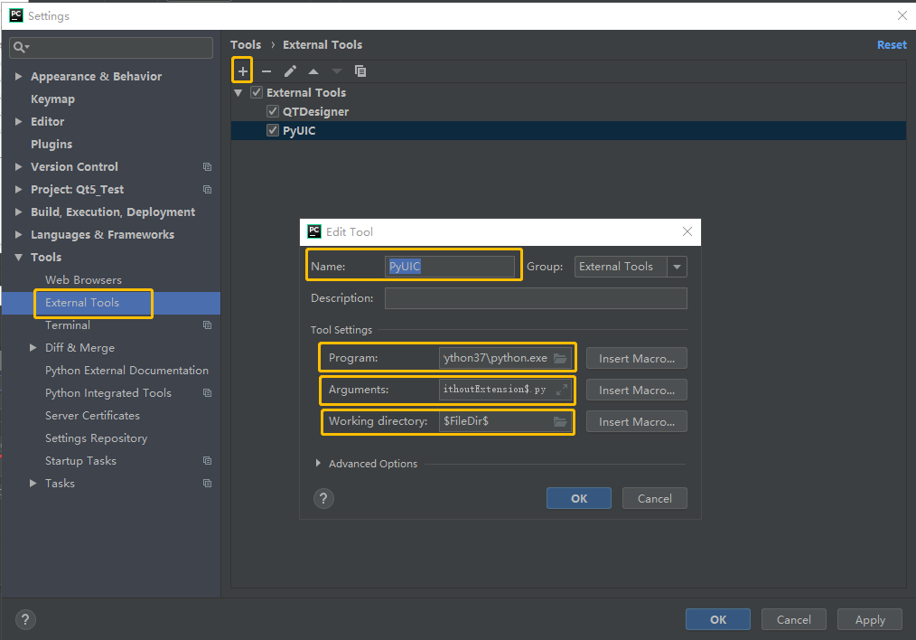
Task: Cancel the Edit Tool dialog
Action: (x=654, y=499)
